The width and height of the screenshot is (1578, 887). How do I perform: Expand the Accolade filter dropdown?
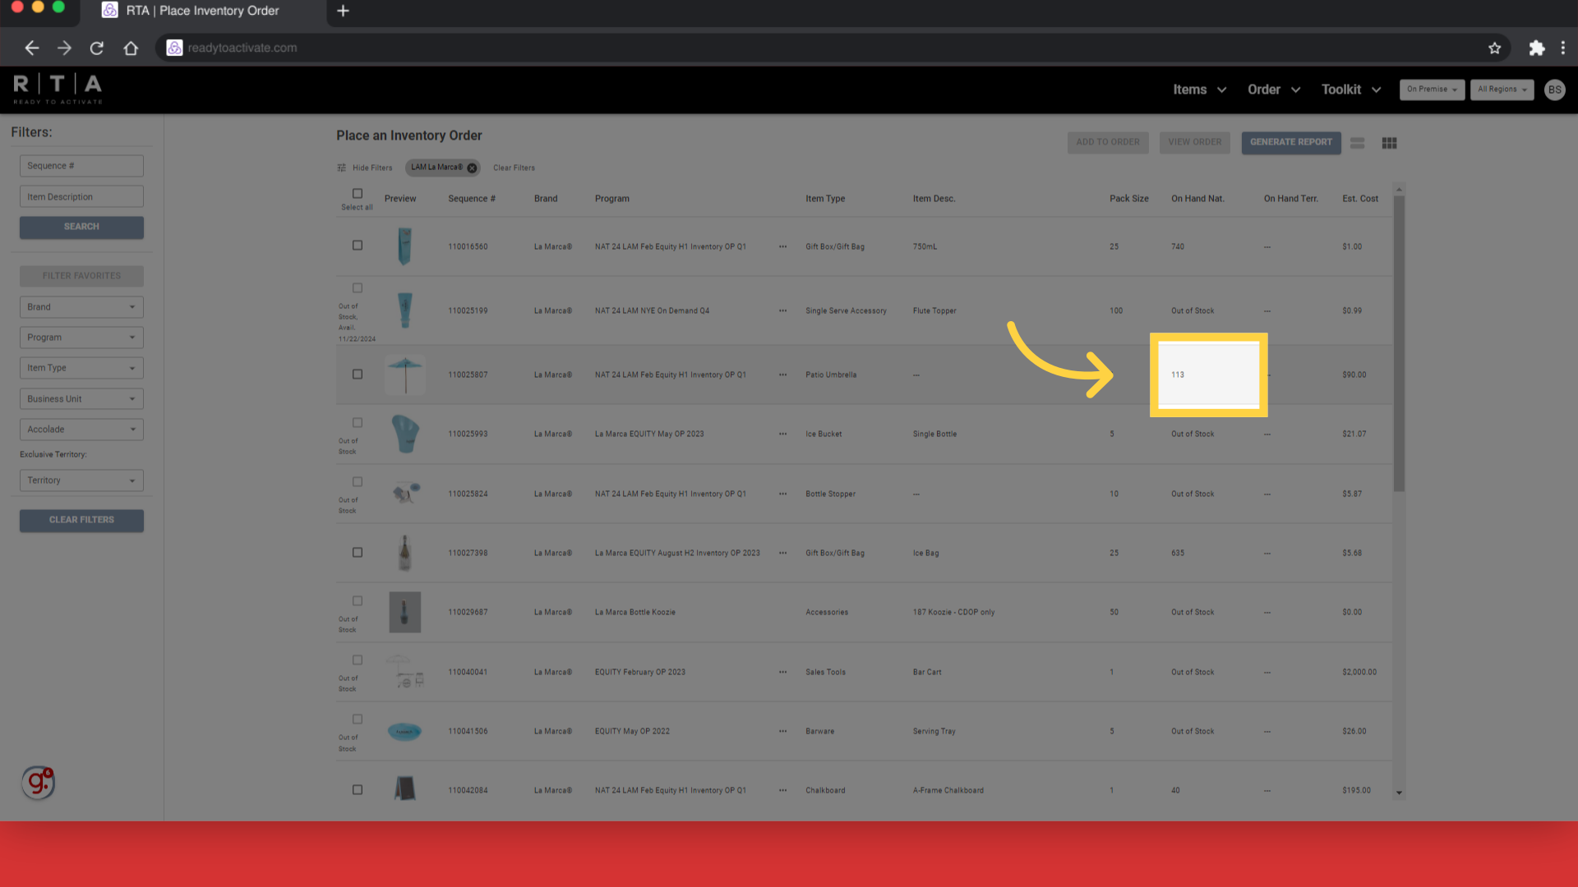81,430
